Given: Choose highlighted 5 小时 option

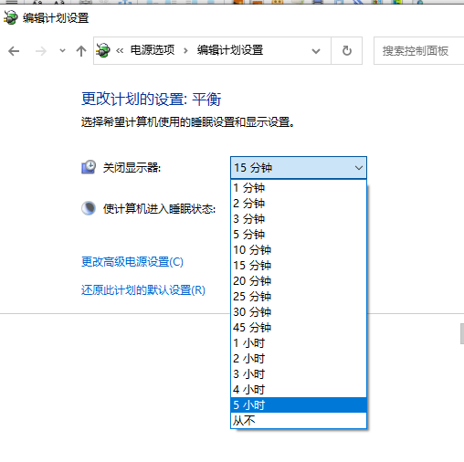Looking at the screenshot, I should tap(299, 404).
